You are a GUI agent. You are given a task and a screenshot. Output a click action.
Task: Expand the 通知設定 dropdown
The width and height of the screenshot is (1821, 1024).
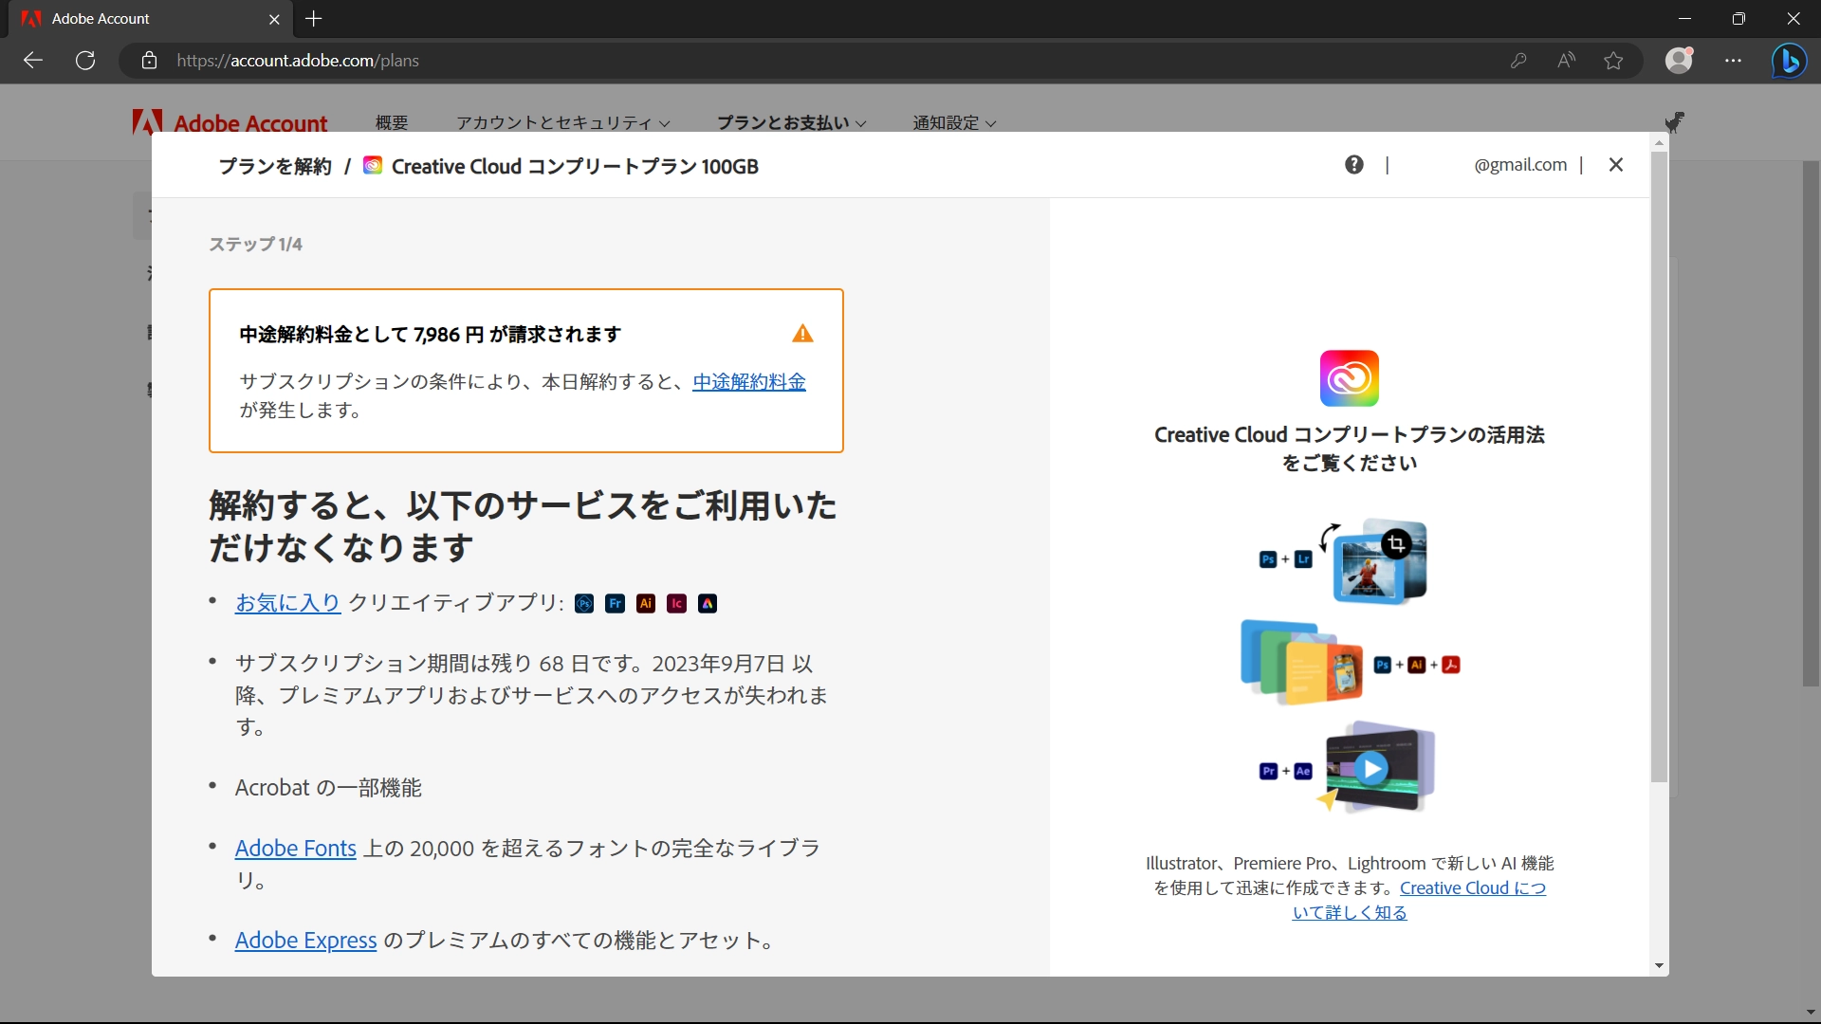point(952,122)
